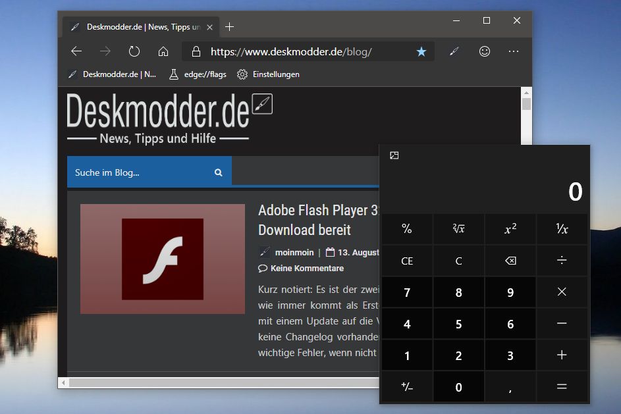The height and width of the screenshot is (414, 621).
Task: Click the 3 key on calculator
Action: coord(510,355)
